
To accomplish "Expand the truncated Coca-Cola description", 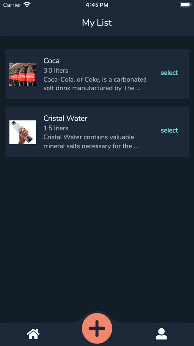I will pos(95,84).
